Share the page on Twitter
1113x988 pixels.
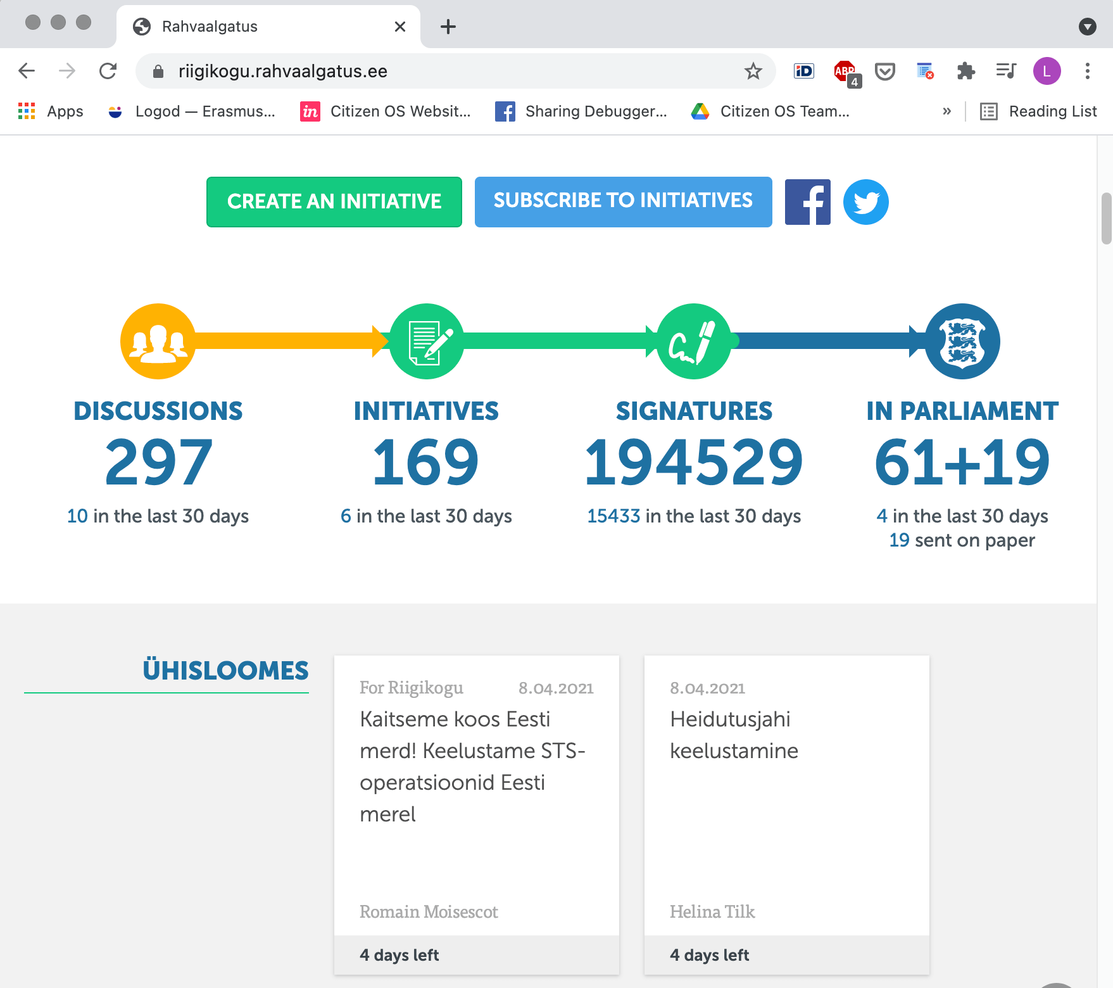pos(866,202)
